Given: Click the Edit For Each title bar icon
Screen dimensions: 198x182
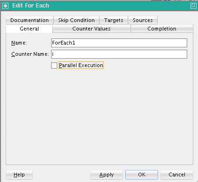Looking at the screenshot, I should (5, 6).
